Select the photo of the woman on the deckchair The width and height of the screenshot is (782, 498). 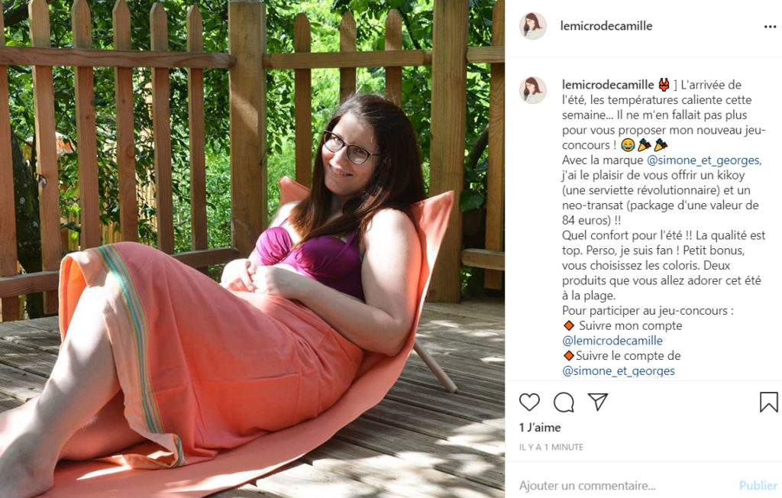tap(252, 249)
